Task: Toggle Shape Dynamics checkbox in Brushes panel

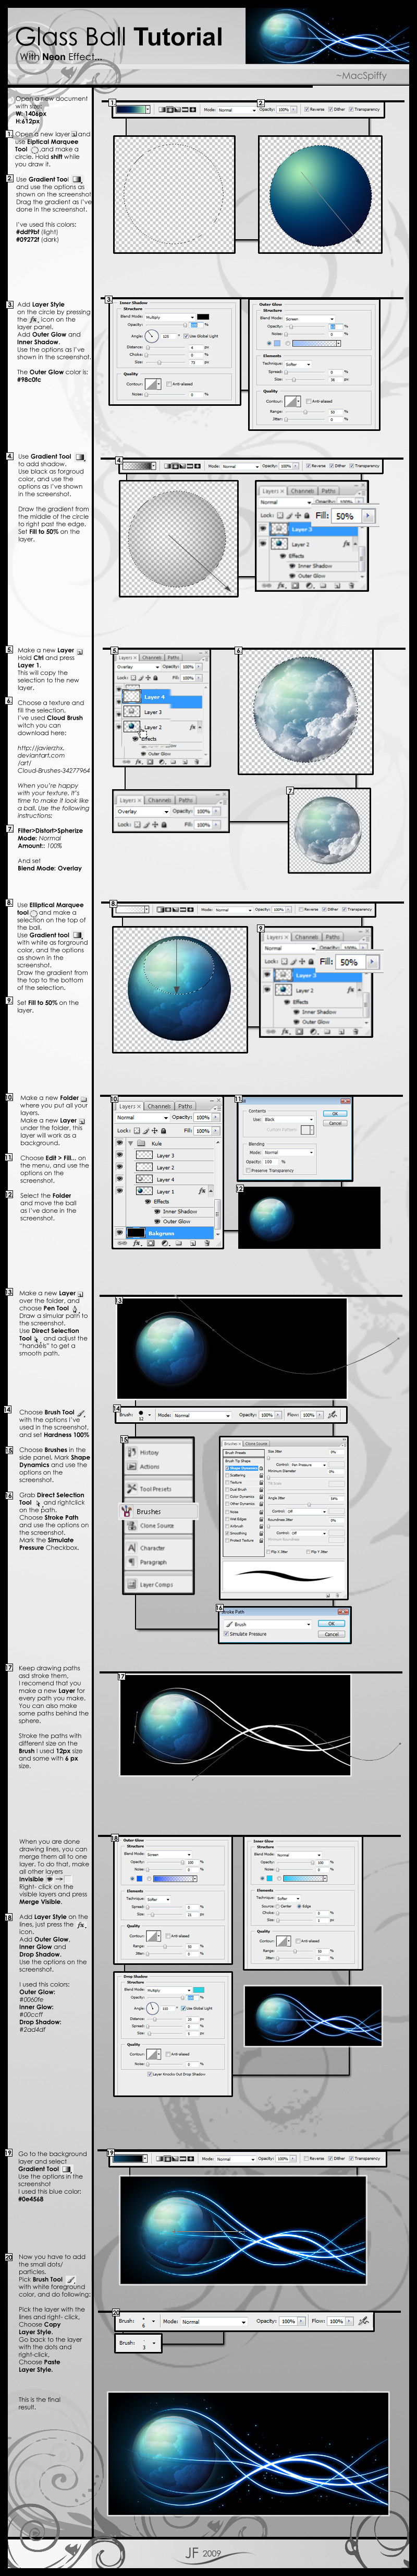Action: [x=228, y=1468]
